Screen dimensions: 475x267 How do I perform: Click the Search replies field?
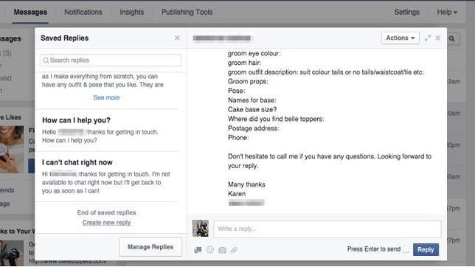(x=111, y=60)
